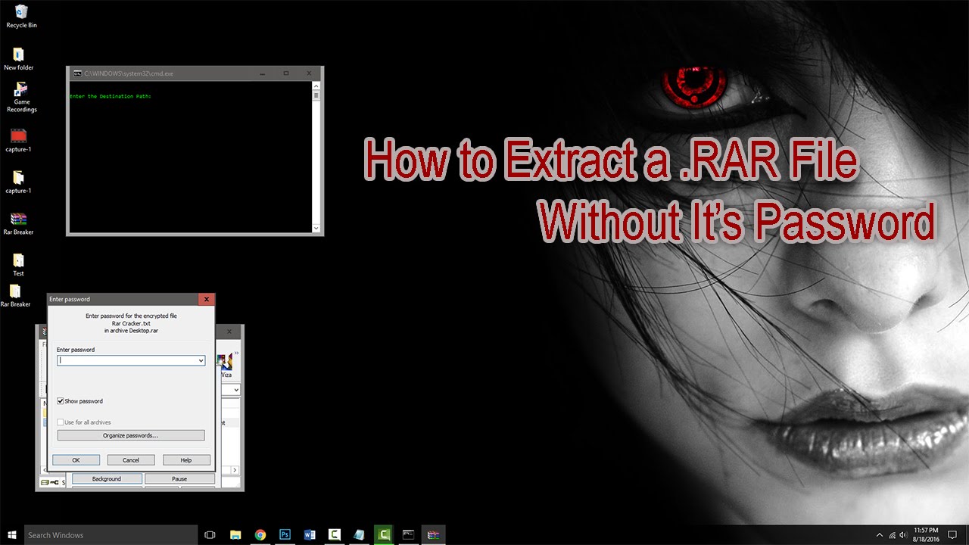Image resolution: width=969 pixels, height=545 pixels.
Task: Open the white Camtasia icon on taskbar
Action: [334, 534]
